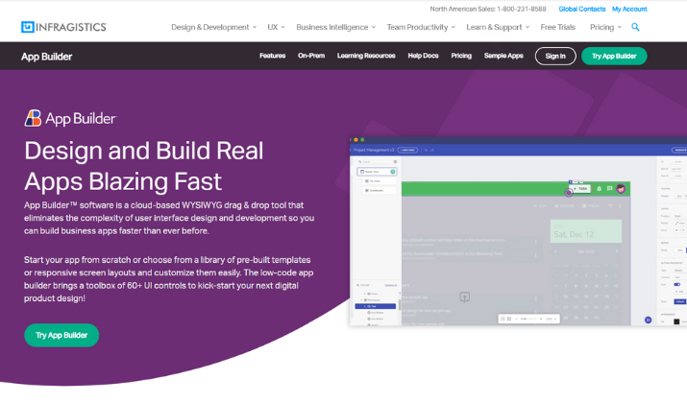This screenshot has width=687, height=403.
Task: Open the Free Trials link
Action: tap(557, 27)
